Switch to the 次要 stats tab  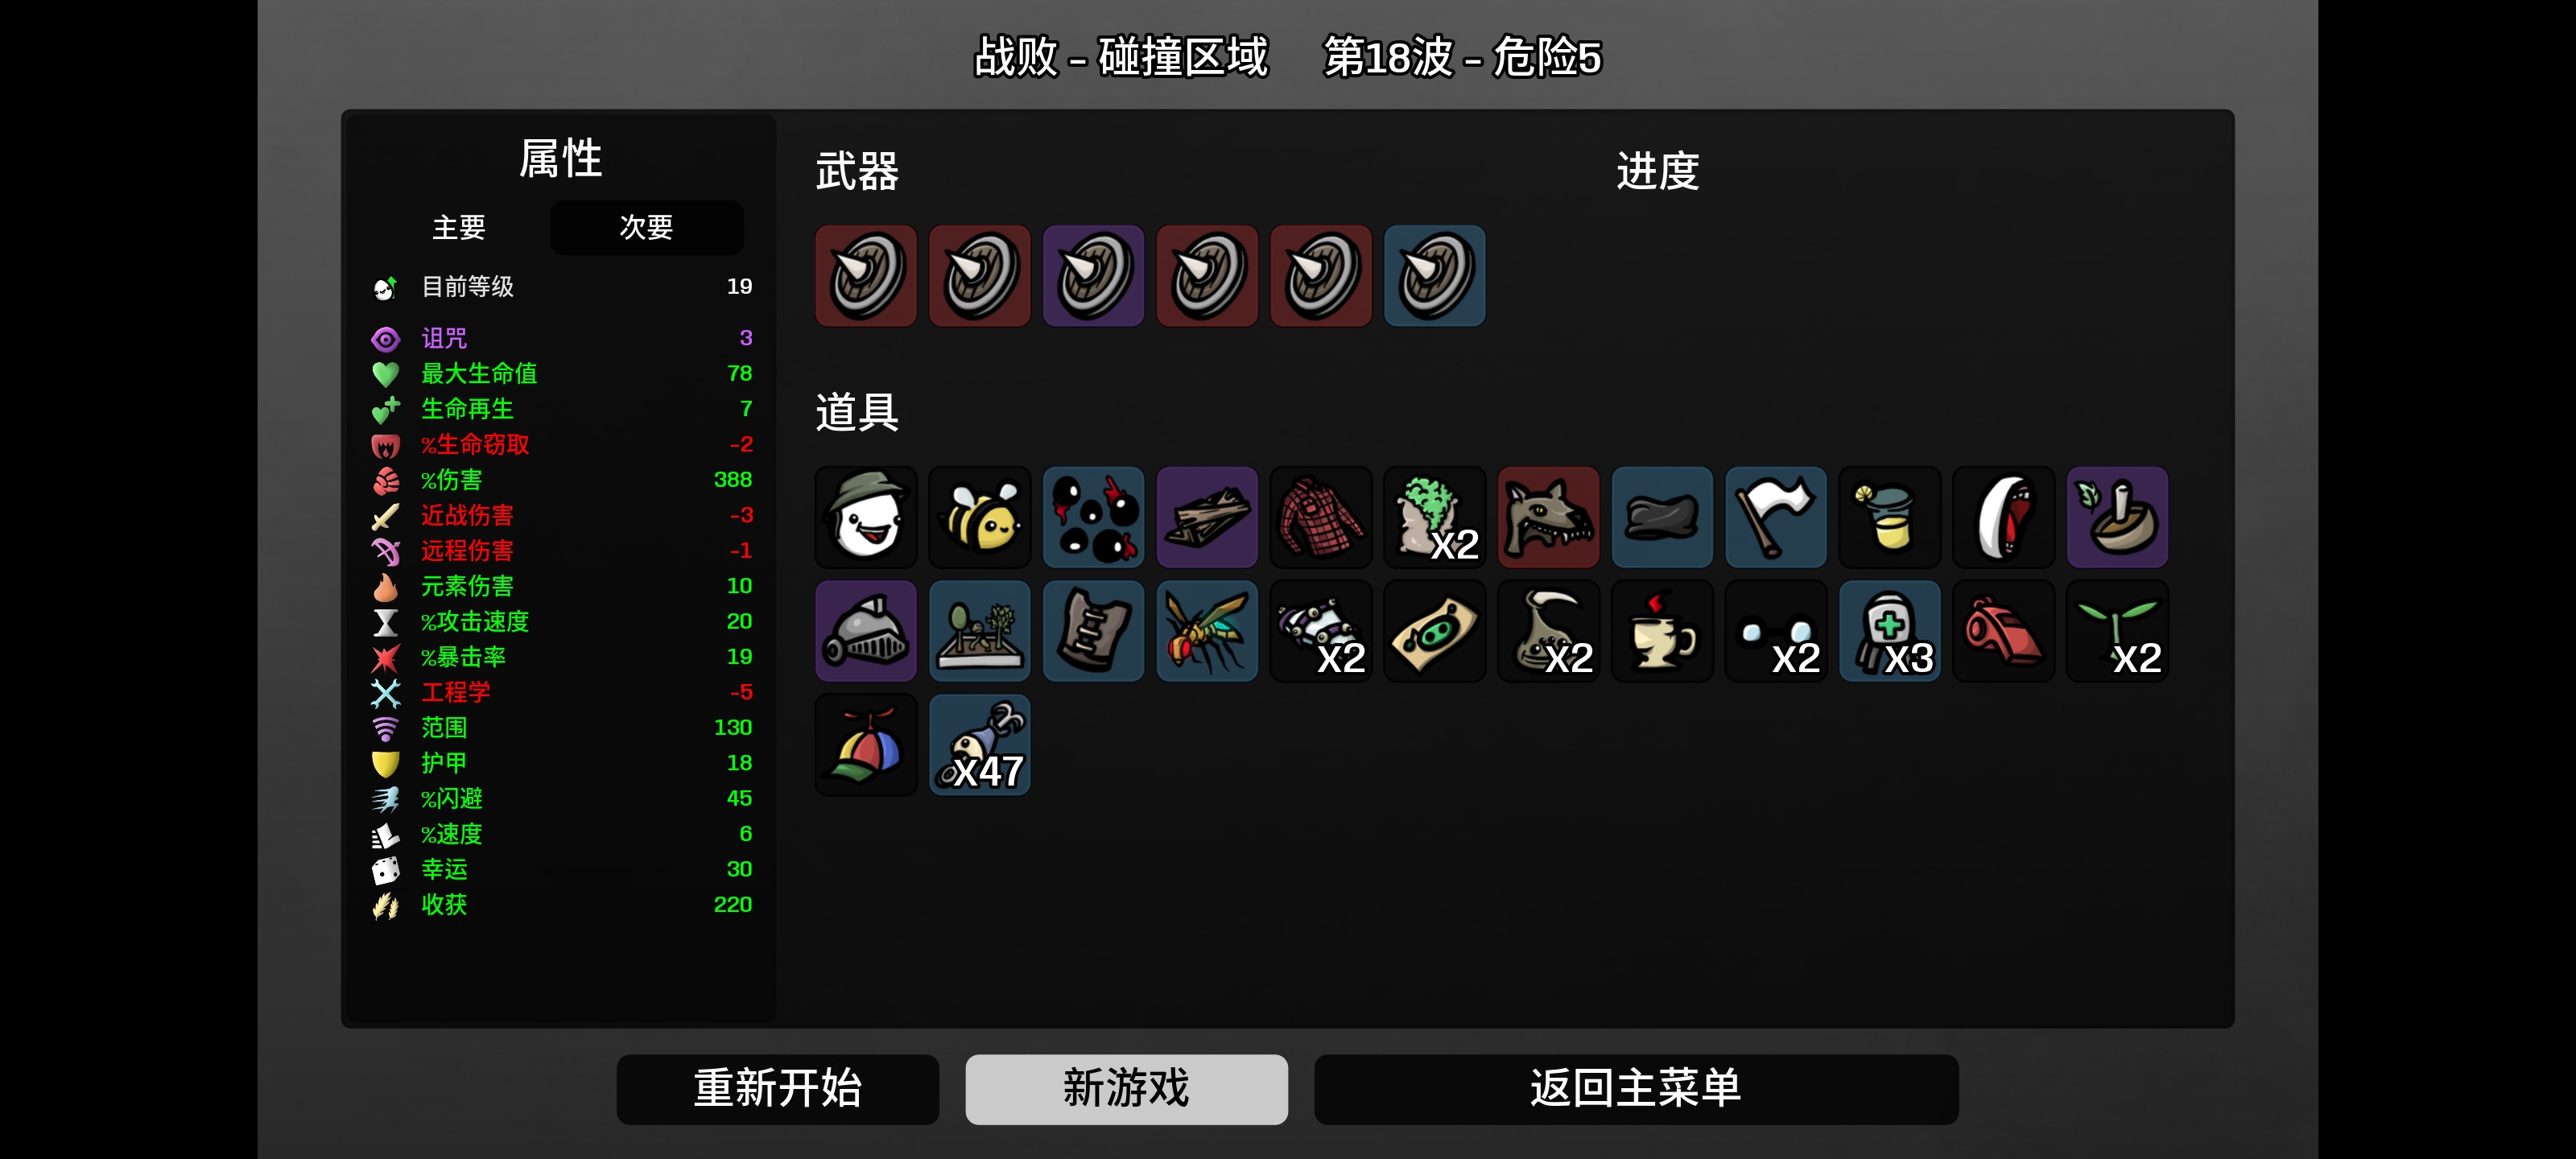[647, 228]
